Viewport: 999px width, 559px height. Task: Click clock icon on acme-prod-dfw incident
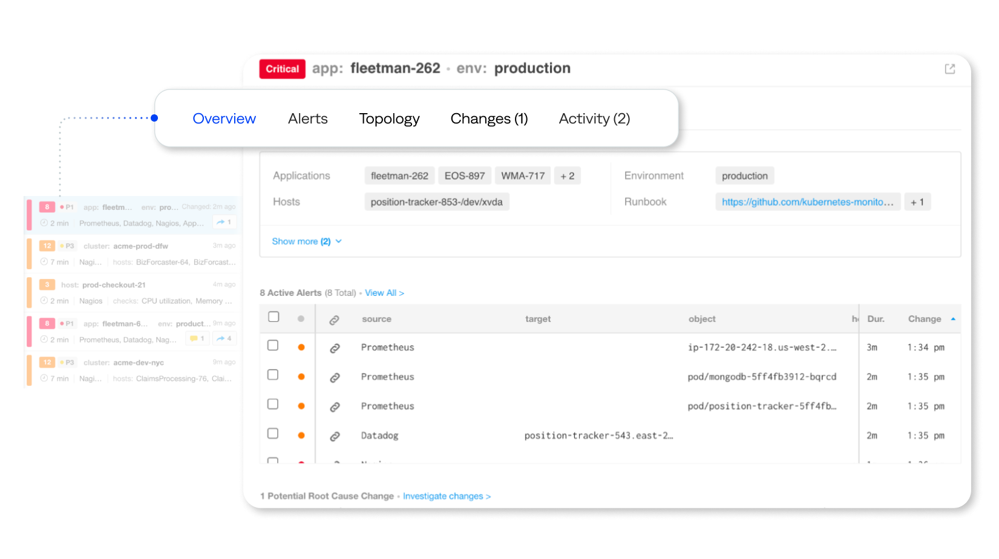[44, 262]
